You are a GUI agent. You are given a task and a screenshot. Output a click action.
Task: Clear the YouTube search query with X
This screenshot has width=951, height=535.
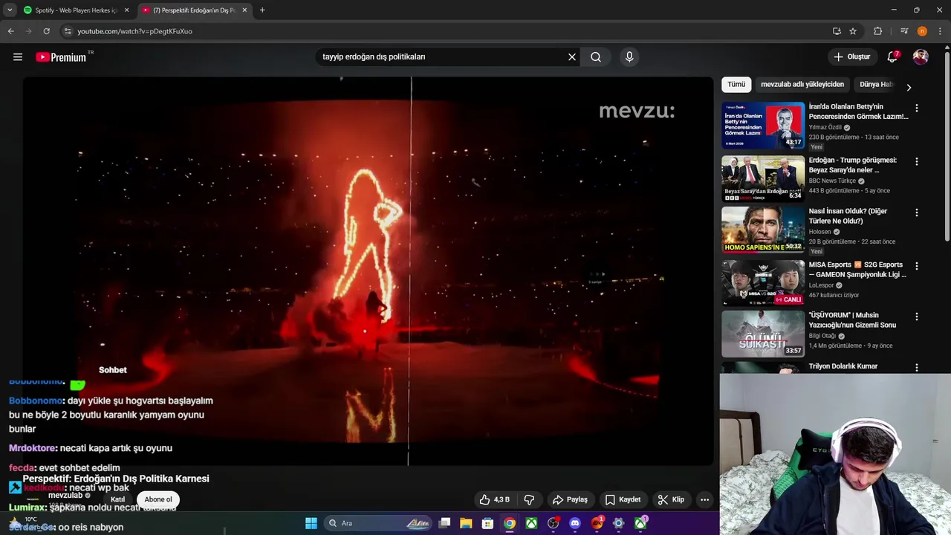(572, 57)
